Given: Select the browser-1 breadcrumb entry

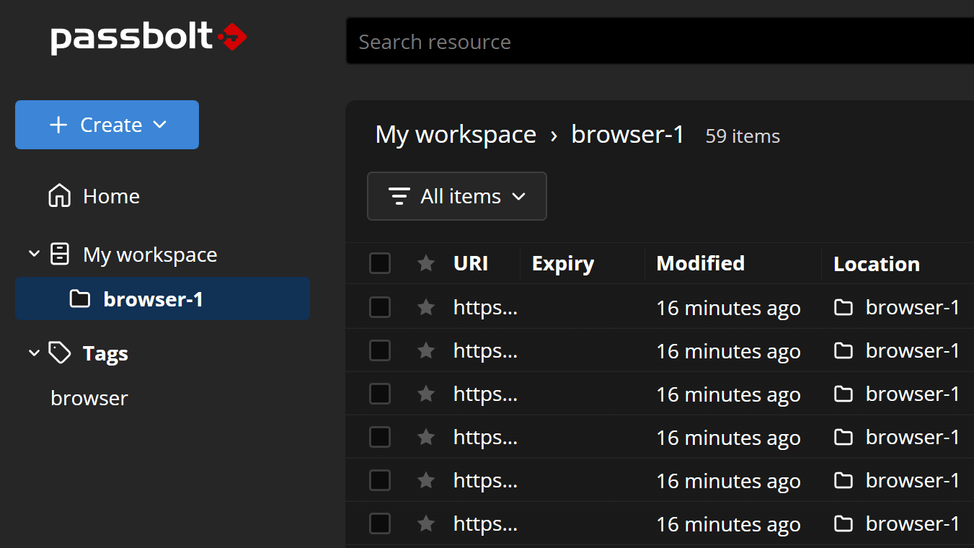Looking at the screenshot, I should click(x=627, y=134).
